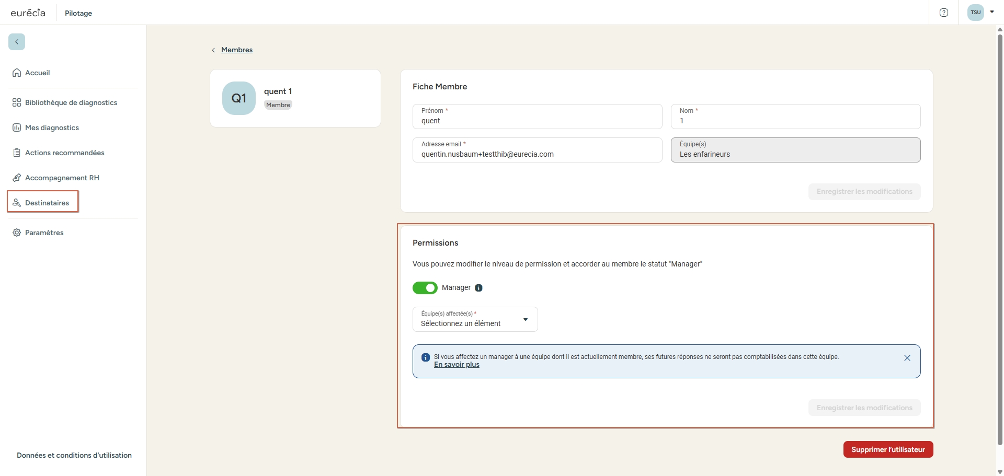Open the help icon
This screenshot has width=1004, height=476.
click(944, 12)
